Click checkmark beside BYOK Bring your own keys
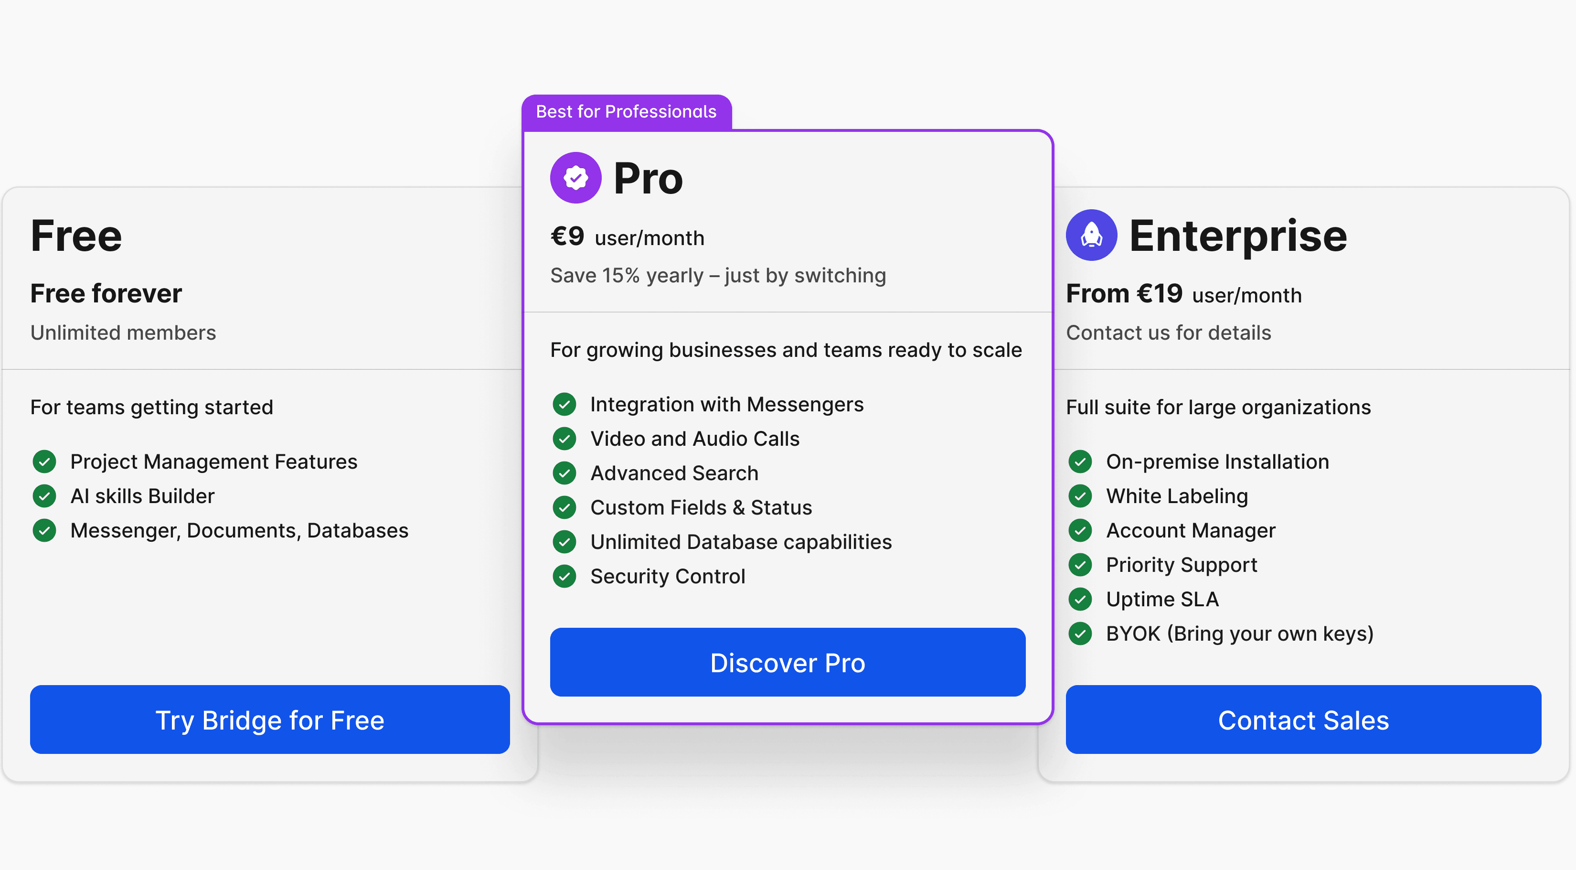 coord(1080,633)
